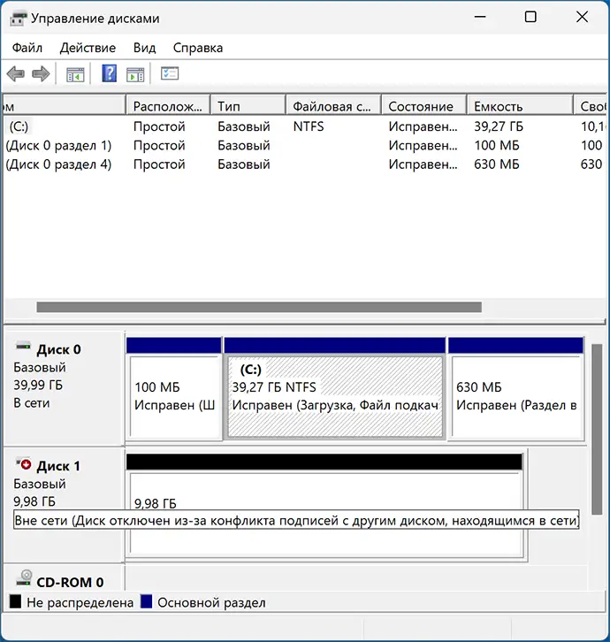Sort by the Файловая с... column header

point(333,106)
